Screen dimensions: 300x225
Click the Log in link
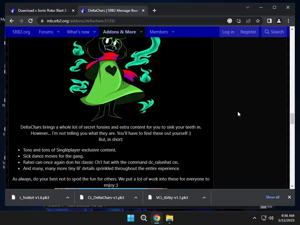click(x=228, y=32)
